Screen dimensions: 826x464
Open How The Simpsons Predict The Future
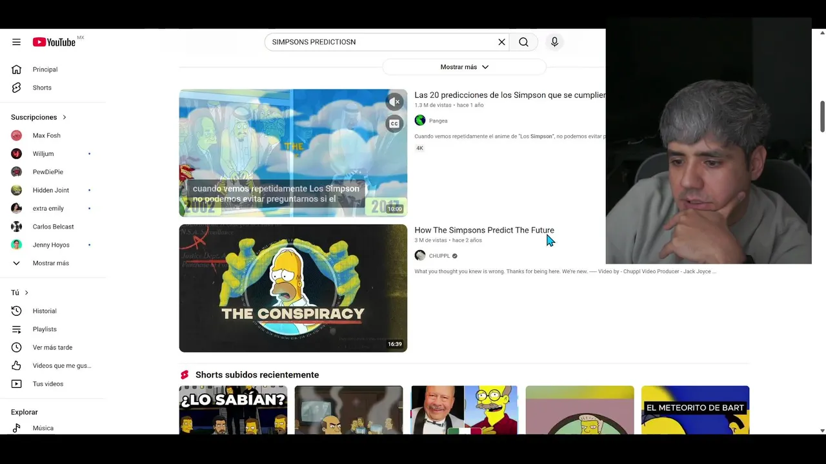(484, 230)
